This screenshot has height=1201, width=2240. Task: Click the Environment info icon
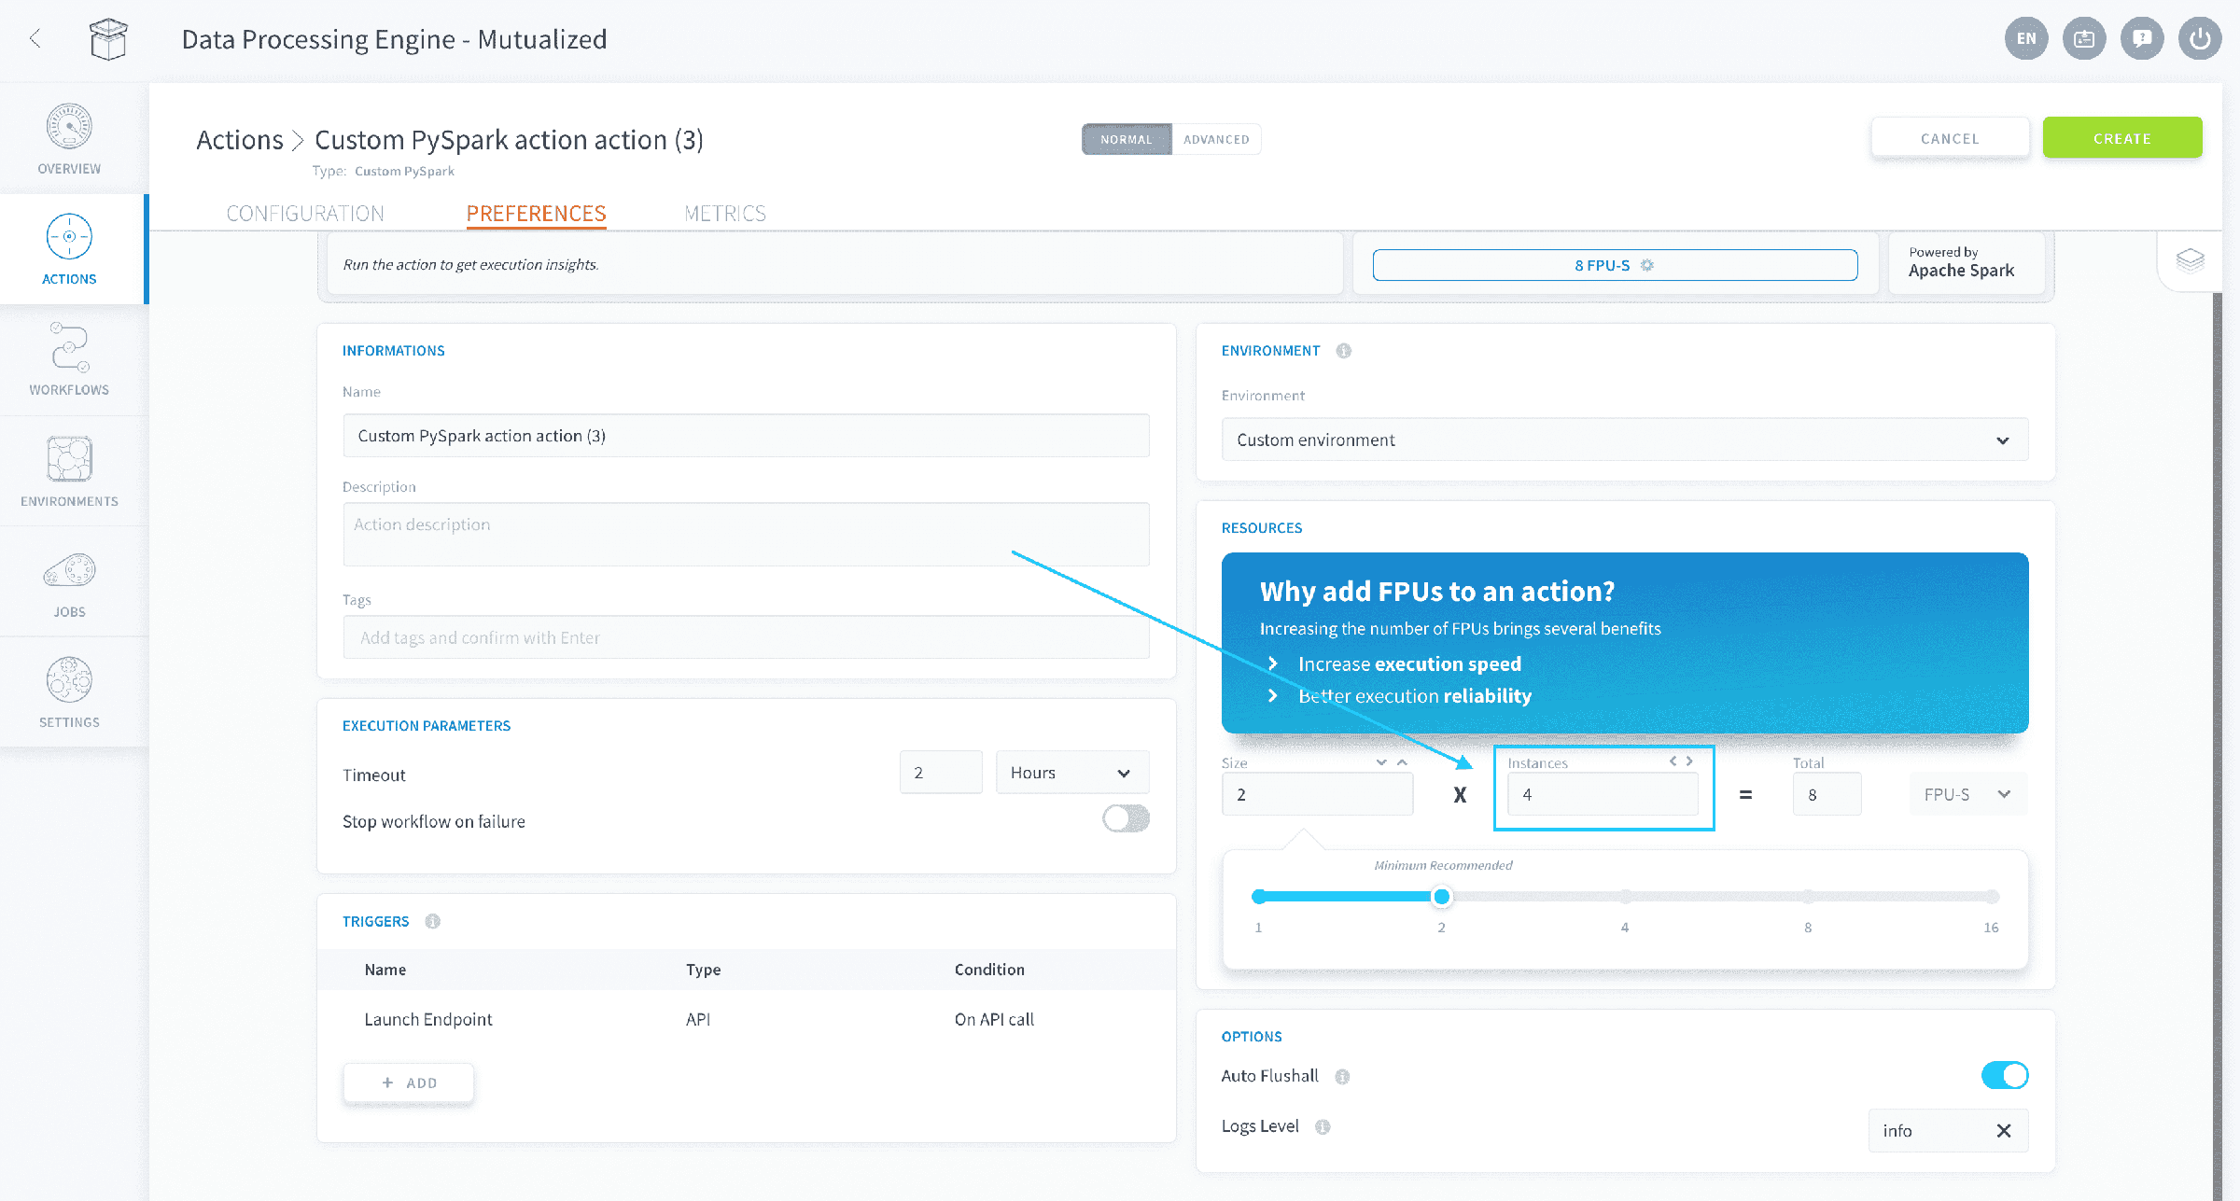tap(1343, 351)
